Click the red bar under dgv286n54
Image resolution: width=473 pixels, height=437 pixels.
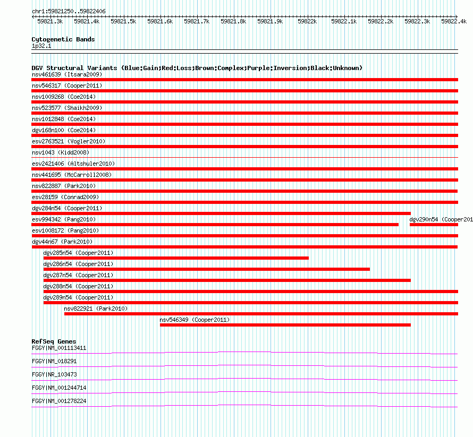(x=207, y=269)
